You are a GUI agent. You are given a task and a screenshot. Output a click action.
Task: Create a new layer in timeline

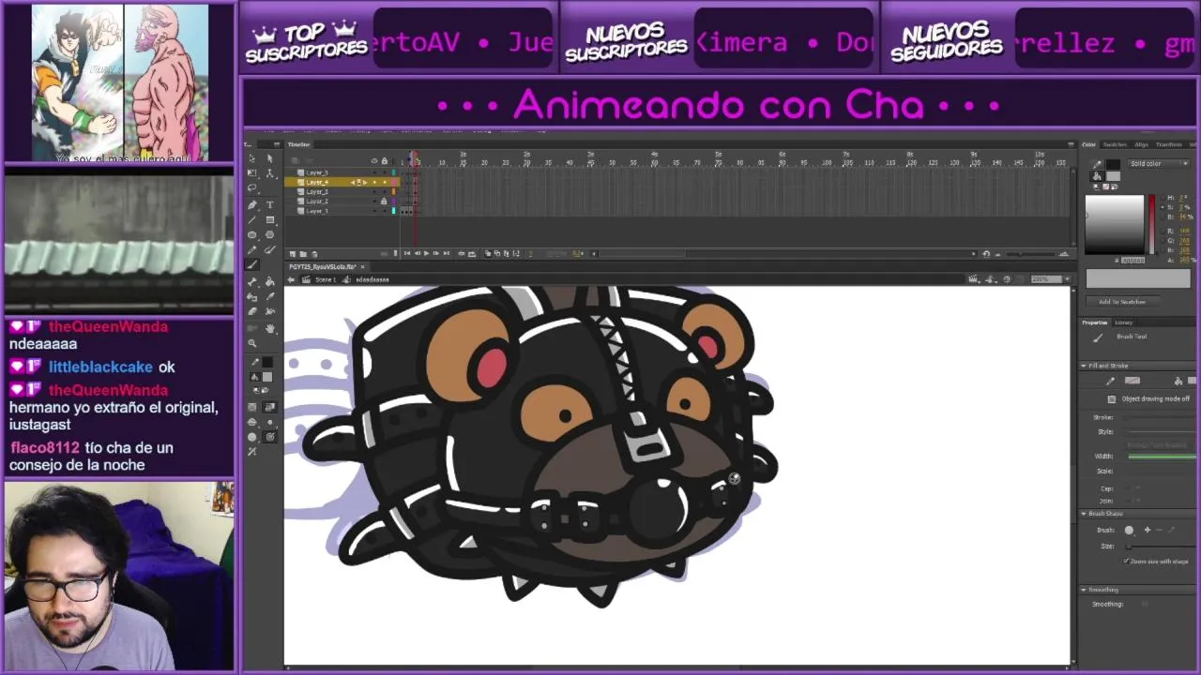[x=293, y=253]
